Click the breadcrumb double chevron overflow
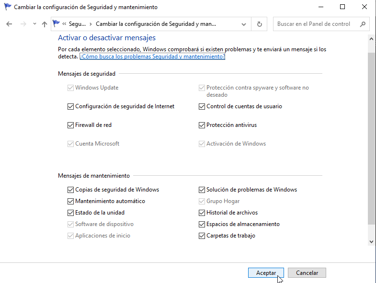This screenshot has height=283, width=376. click(x=64, y=24)
